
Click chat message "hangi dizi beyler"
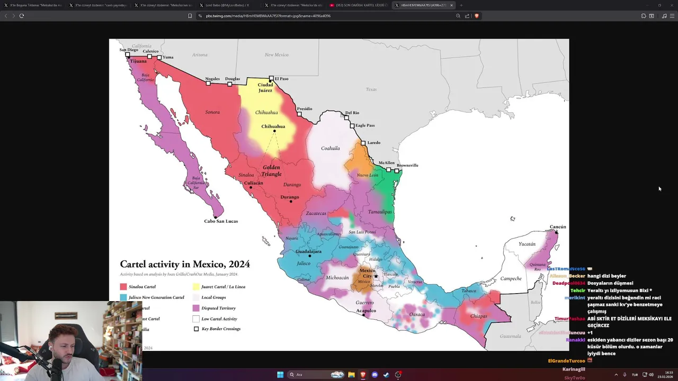point(606,276)
